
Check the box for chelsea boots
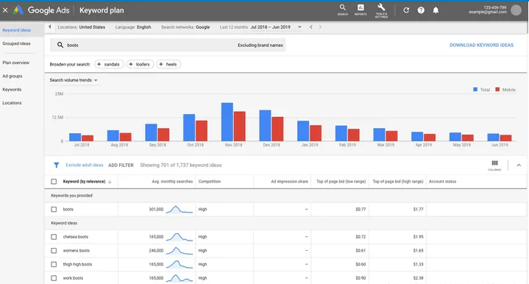[54, 237]
